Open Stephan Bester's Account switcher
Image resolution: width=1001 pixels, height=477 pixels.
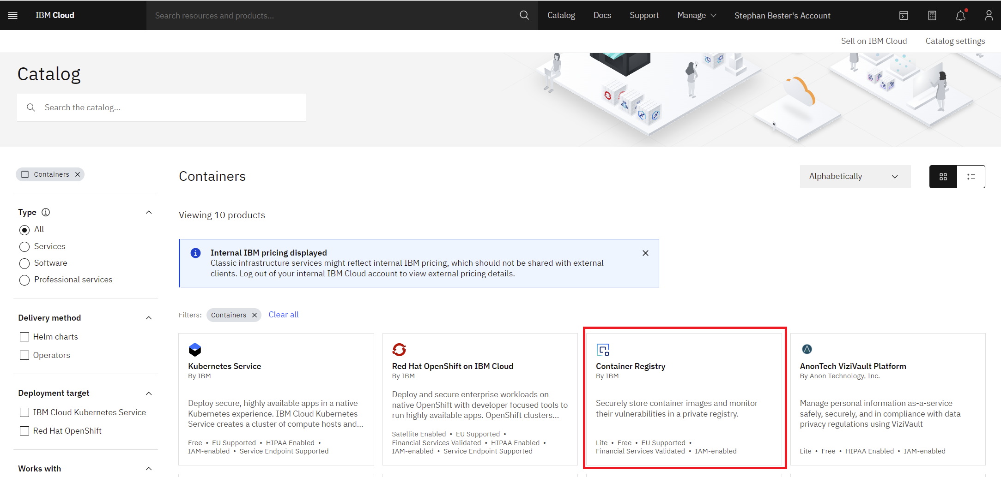point(782,15)
